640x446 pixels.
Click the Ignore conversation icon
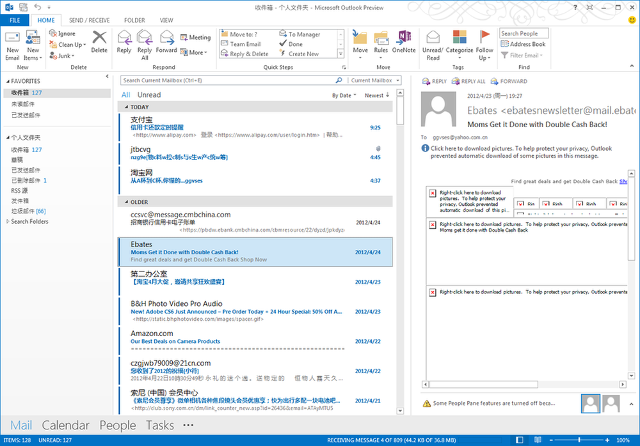pos(63,33)
